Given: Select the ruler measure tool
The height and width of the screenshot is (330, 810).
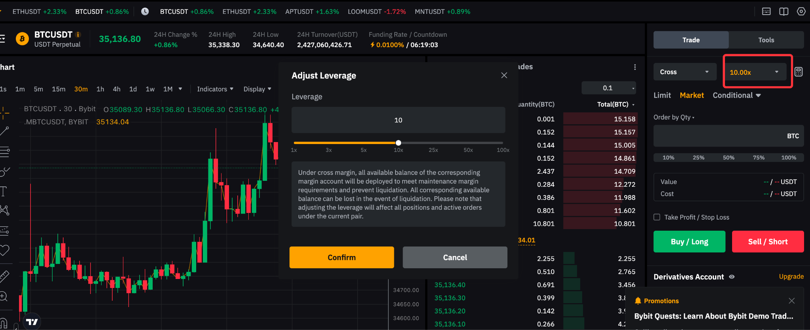Looking at the screenshot, I should [4, 277].
